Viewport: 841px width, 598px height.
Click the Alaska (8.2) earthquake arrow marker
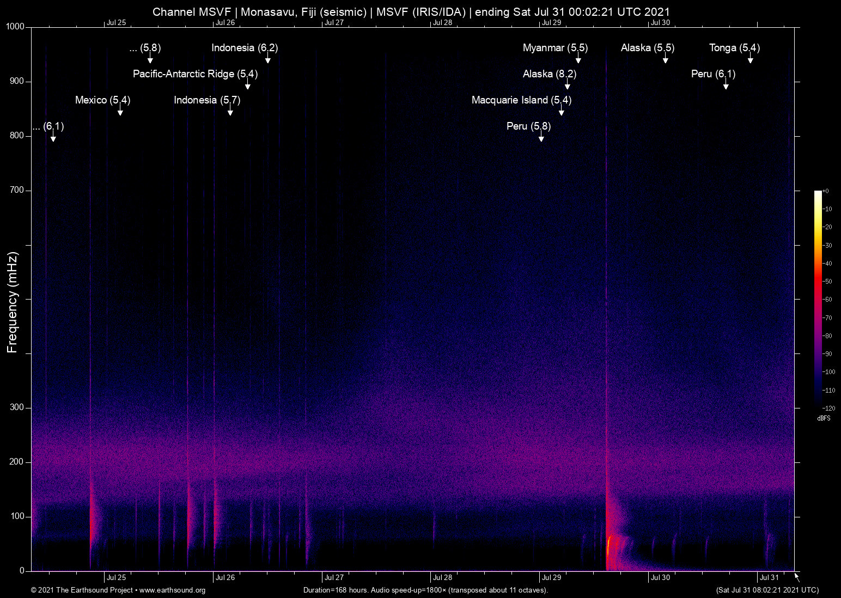pyautogui.click(x=568, y=85)
